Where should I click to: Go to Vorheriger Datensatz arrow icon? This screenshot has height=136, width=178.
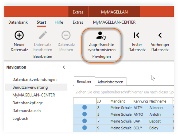160,35
